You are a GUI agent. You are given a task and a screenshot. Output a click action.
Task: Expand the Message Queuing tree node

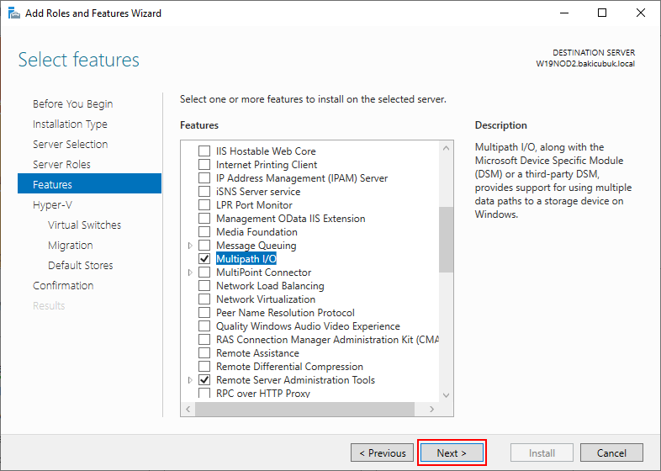point(190,246)
